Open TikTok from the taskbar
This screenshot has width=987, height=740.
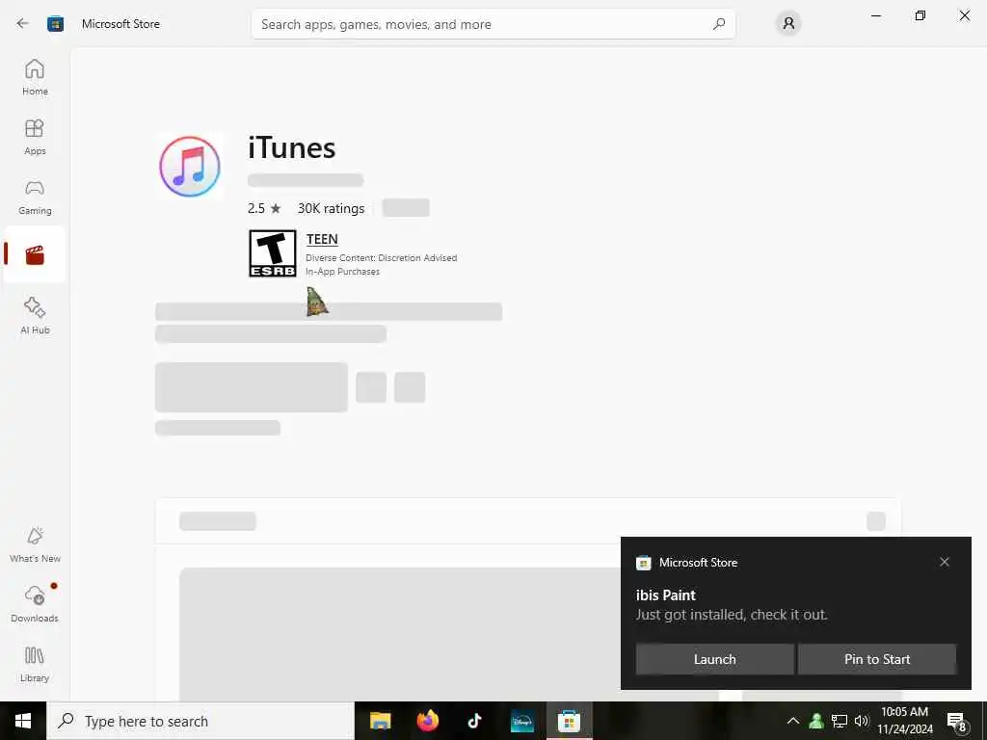click(474, 721)
